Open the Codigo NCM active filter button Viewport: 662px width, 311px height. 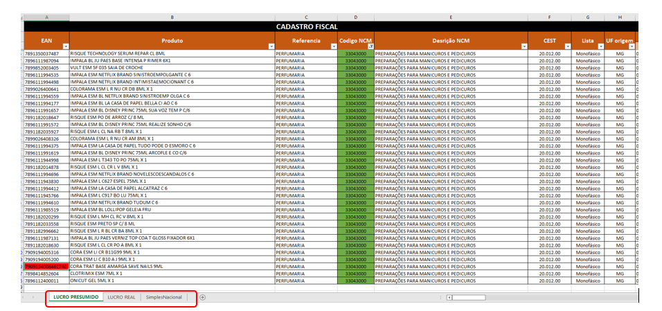coord(368,46)
